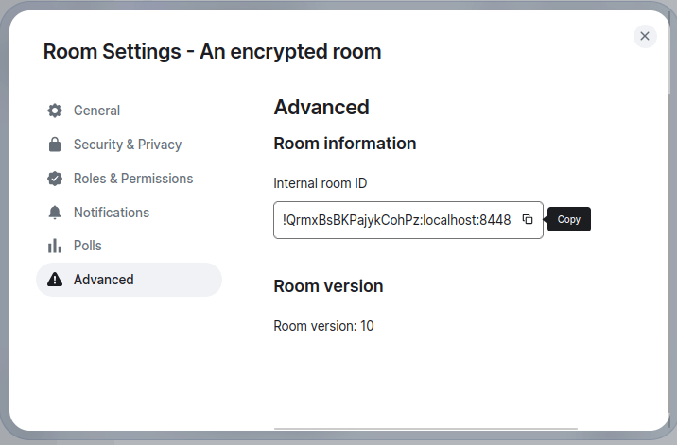This screenshot has width=677, height=445.
Task: Click the bar chart icon for Polls
Action: pyautogui.click(x=55, y=246)
